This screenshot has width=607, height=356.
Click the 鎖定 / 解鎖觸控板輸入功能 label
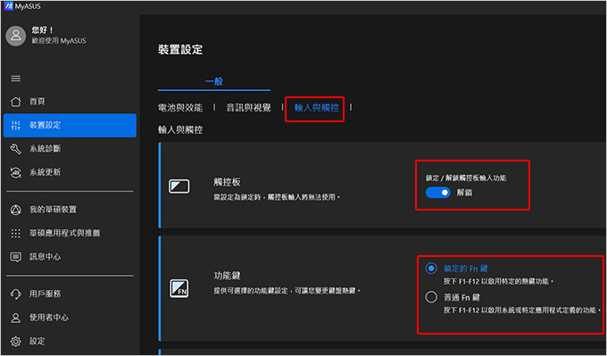(x=466, y=178)
